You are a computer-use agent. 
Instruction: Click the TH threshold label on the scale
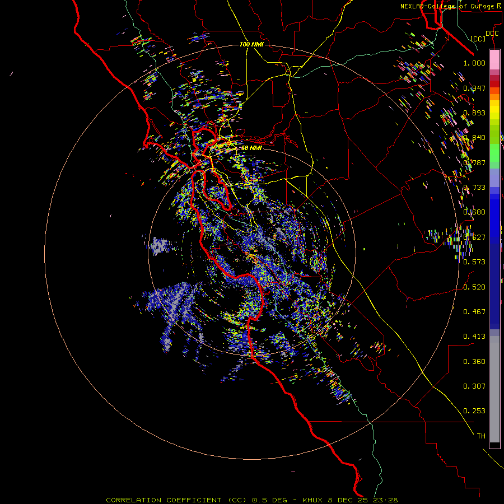(x=481, y=436)
